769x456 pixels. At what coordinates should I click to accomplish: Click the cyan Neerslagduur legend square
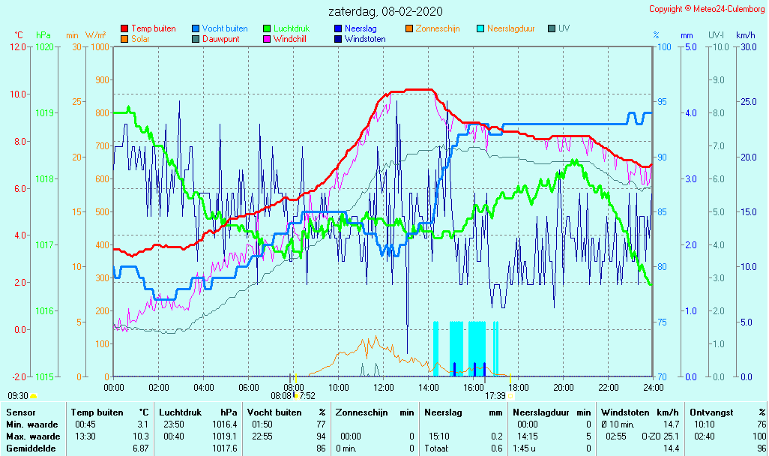click(x=480, y=29)
